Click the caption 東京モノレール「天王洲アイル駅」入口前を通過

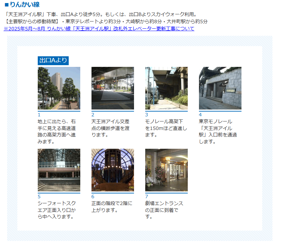pyautogui.click(x=218, y=131)
